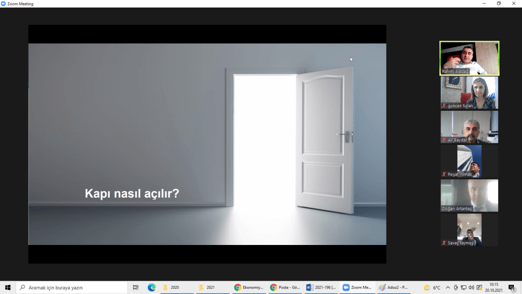Switch to the Word document 2021-196
The height and width of the screenshot is (294, 522).
point(321,287)
